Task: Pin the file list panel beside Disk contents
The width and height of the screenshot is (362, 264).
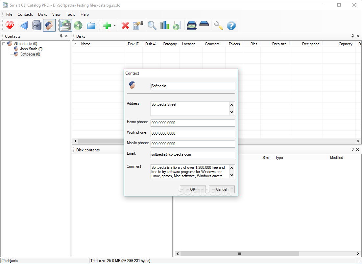Action: [x=352, y=150]
